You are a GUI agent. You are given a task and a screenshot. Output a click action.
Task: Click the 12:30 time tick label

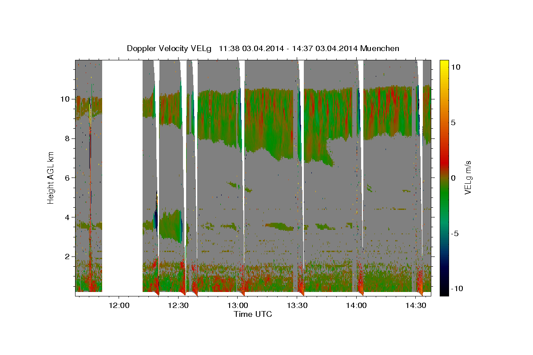(179, 305)
